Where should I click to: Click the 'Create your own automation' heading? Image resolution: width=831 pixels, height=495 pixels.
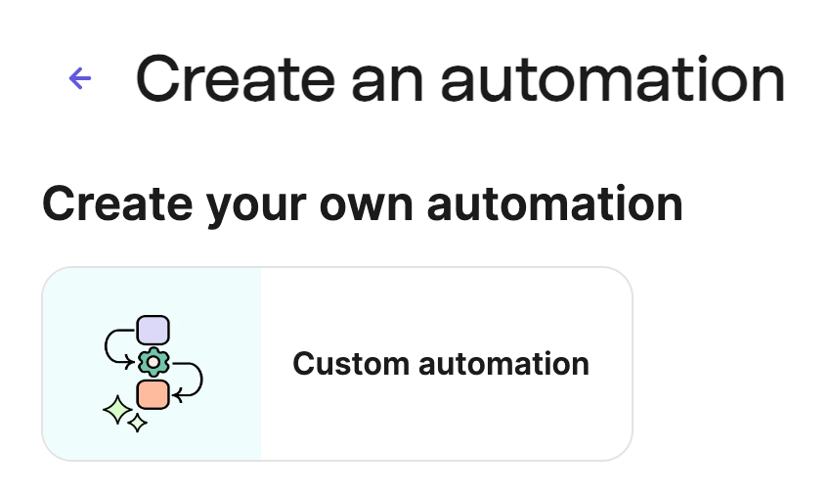362,204
